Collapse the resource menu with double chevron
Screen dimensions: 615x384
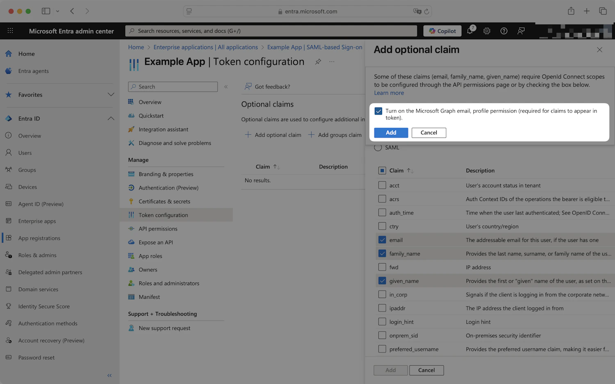click(x=226, y=87)
